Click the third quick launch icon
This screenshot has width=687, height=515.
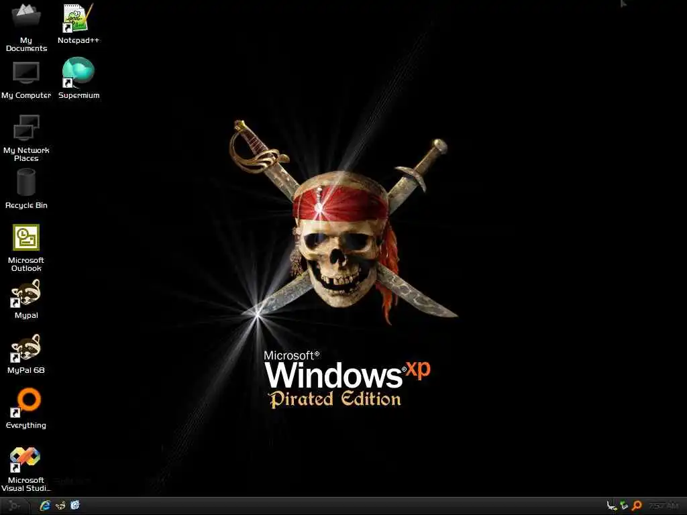pyautogui.click(x=75, y=506)
